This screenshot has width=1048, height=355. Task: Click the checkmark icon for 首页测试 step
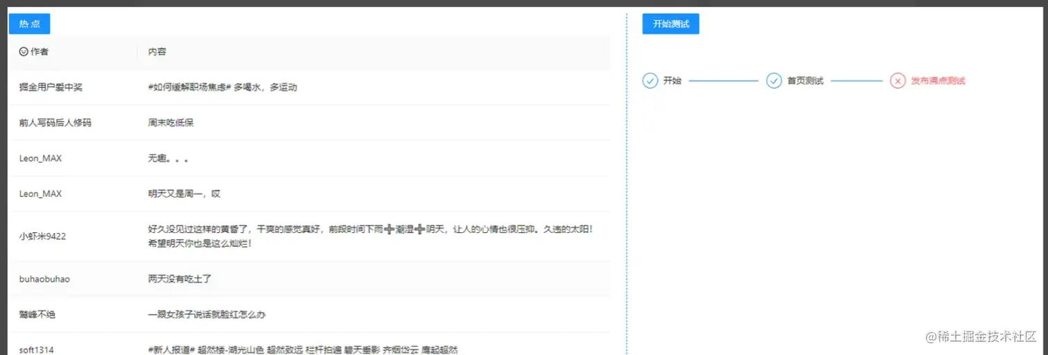point(774,81)
